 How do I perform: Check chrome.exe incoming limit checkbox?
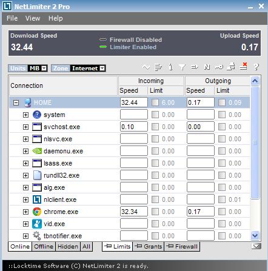click(155, 212)
